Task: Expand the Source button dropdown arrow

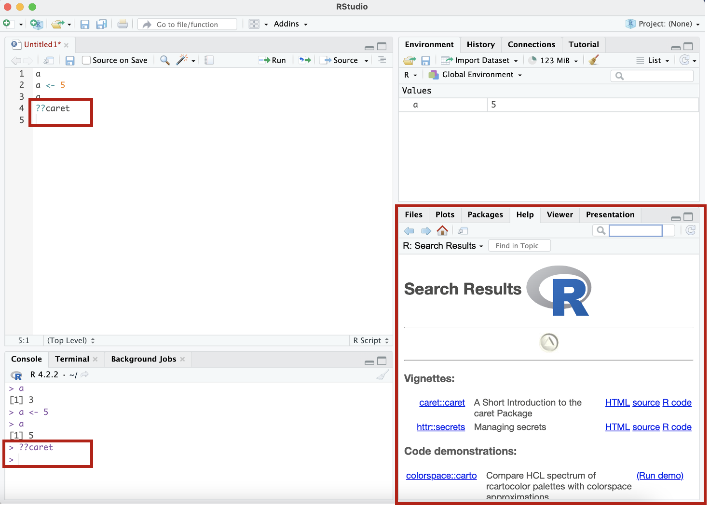Action: (366, 61)
